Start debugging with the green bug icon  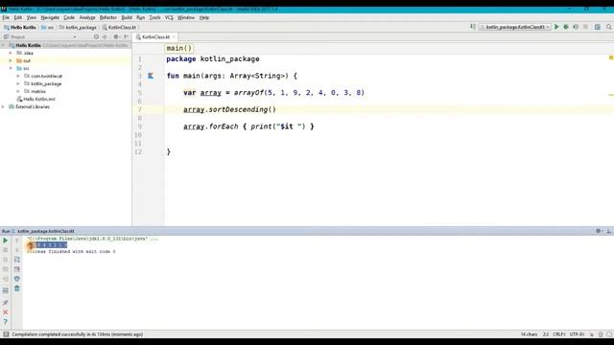[x=566, y=27]
